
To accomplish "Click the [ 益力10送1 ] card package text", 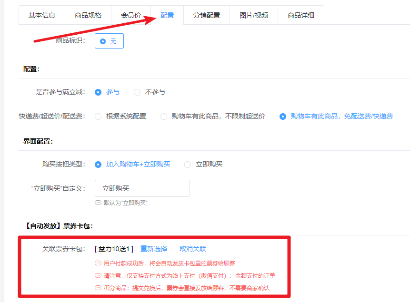I will point(114,249).
